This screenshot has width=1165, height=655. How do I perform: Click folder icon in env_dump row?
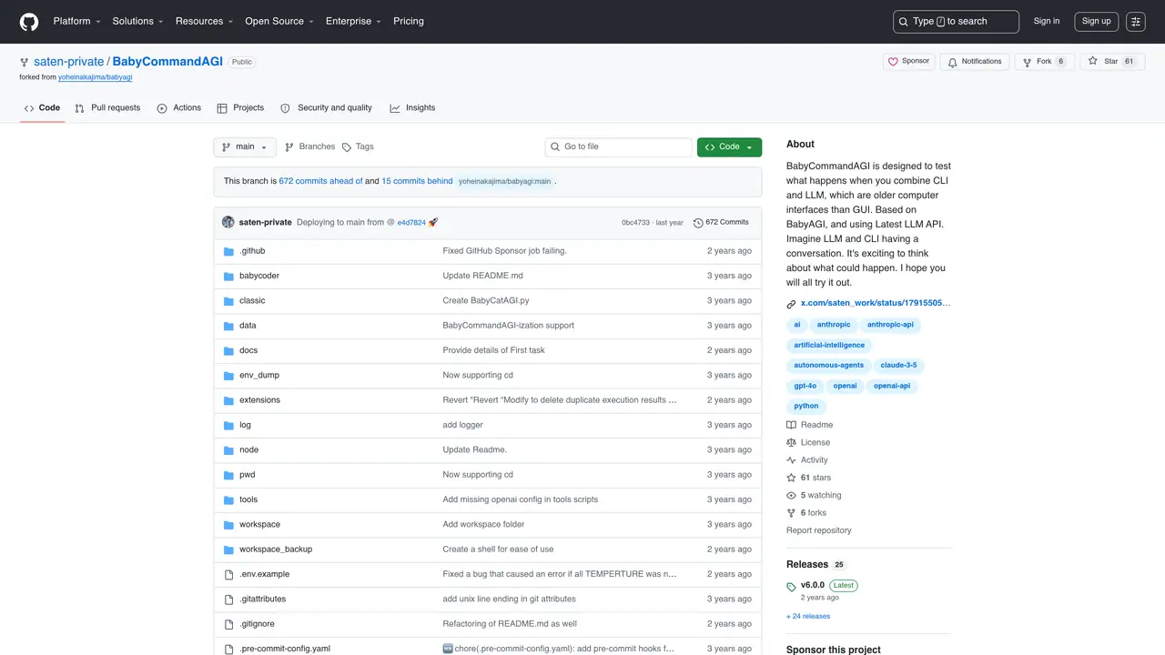pyautogui.click(x=229, y=376)
